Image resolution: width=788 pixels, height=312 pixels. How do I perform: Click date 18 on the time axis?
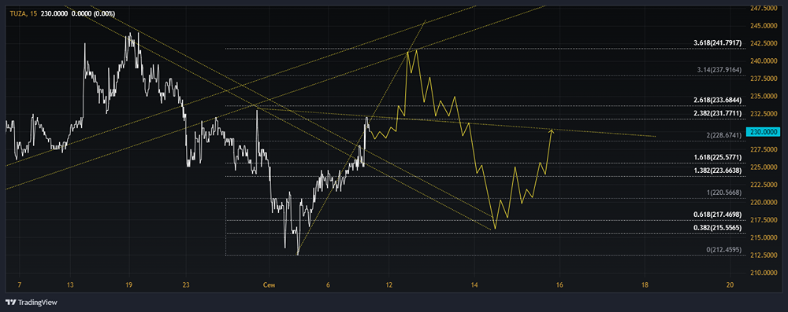tap(645, 285)
